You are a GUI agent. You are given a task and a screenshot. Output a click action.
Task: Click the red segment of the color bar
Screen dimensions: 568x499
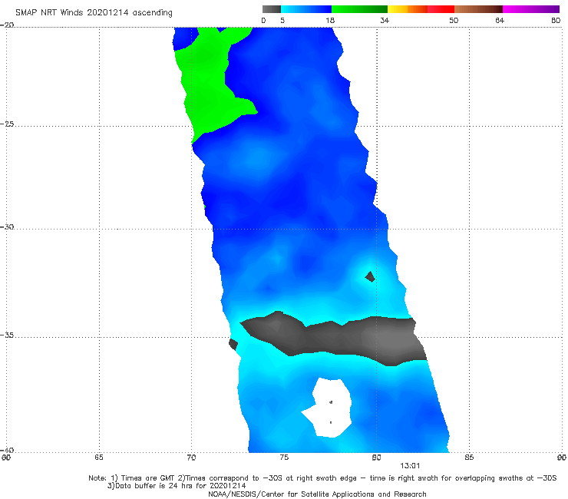click(441, 9)
